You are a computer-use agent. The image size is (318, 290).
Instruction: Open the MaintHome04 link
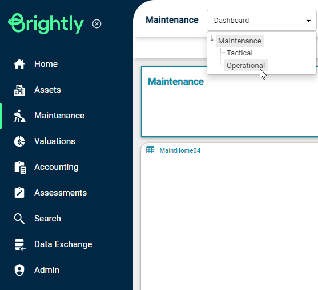[x=180, y=150]
